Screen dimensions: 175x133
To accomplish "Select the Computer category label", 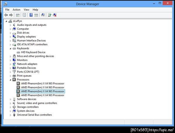I will (x=23, y=29).
